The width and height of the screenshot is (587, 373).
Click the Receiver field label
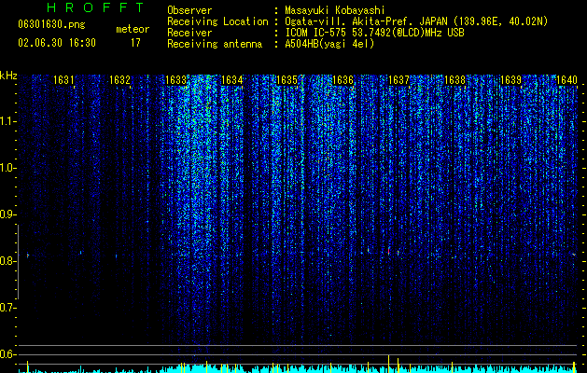coord(189,33)
